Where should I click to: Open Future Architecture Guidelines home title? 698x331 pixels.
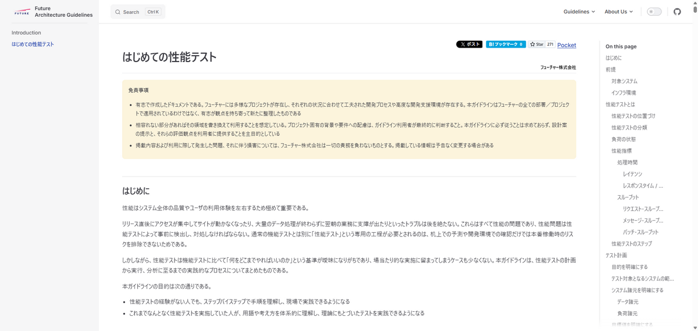[63, 12]
